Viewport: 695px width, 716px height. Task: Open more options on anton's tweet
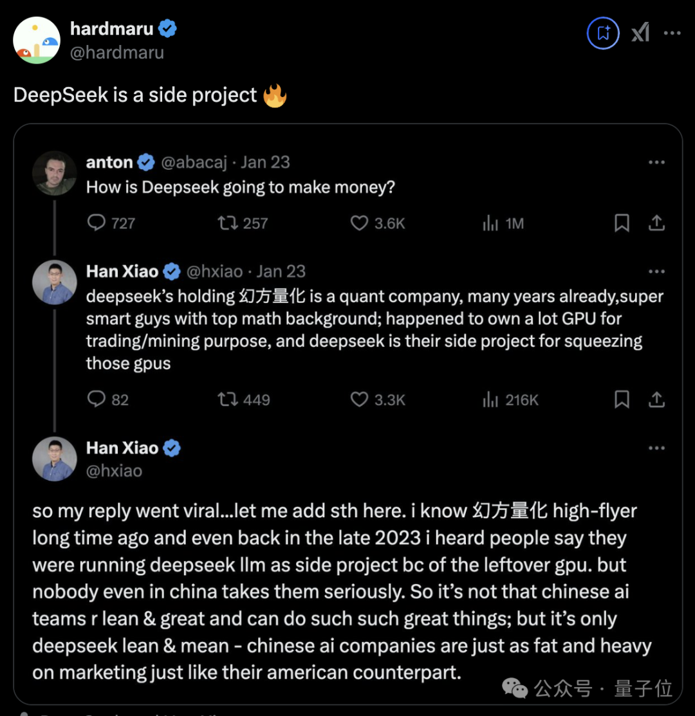[656, 163]
